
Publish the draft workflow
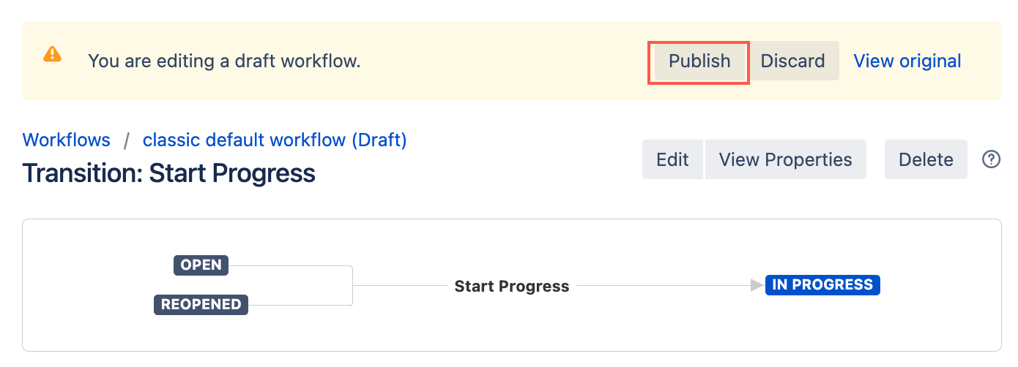tap(699, 61)
